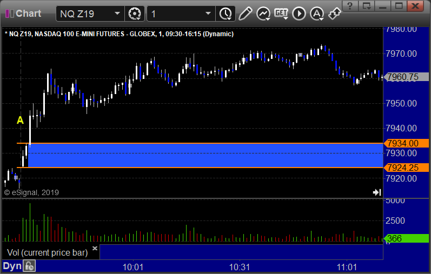Close the Vol study panel
431x274 pixels.
click(x=95, y=249)
